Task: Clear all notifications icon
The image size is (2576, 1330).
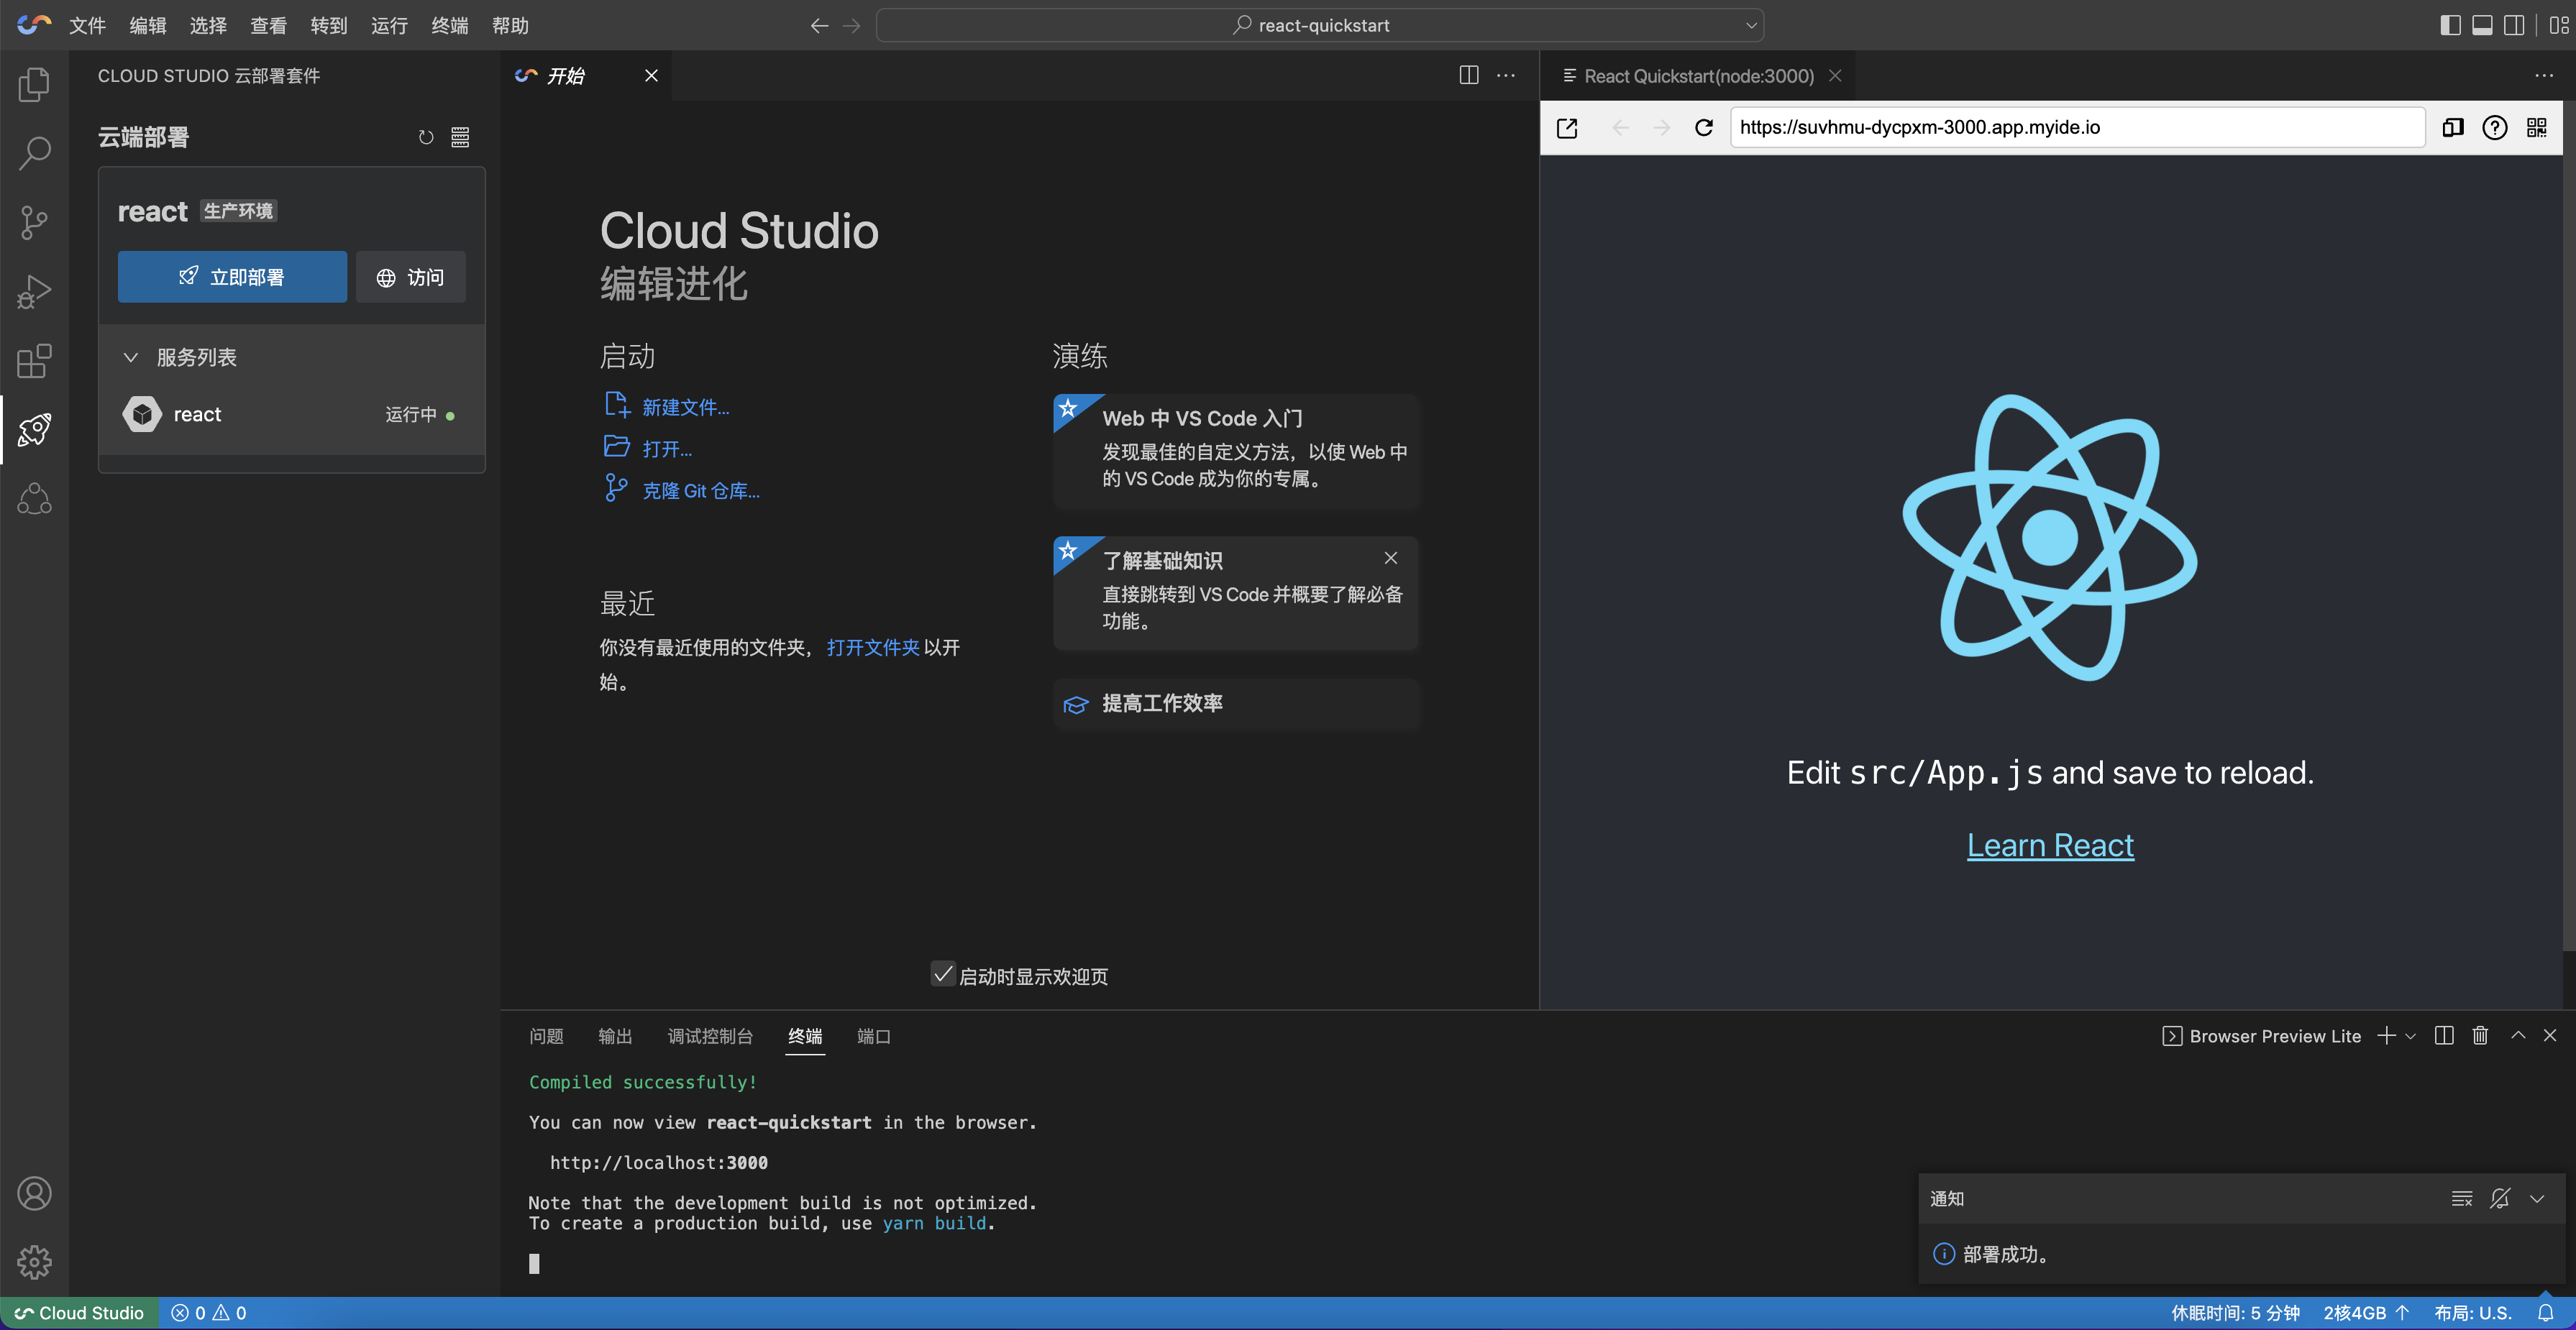Action: pyautogui.click(x=2462, y=1198)
